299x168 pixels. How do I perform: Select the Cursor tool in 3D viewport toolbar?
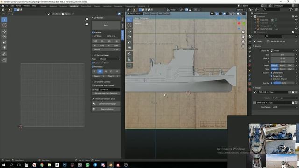click(x=129, y=25)
